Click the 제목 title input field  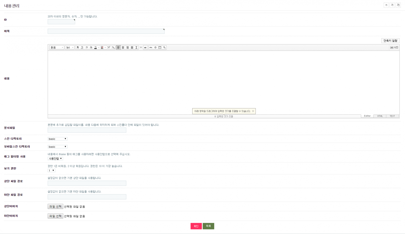coord(106,31)
